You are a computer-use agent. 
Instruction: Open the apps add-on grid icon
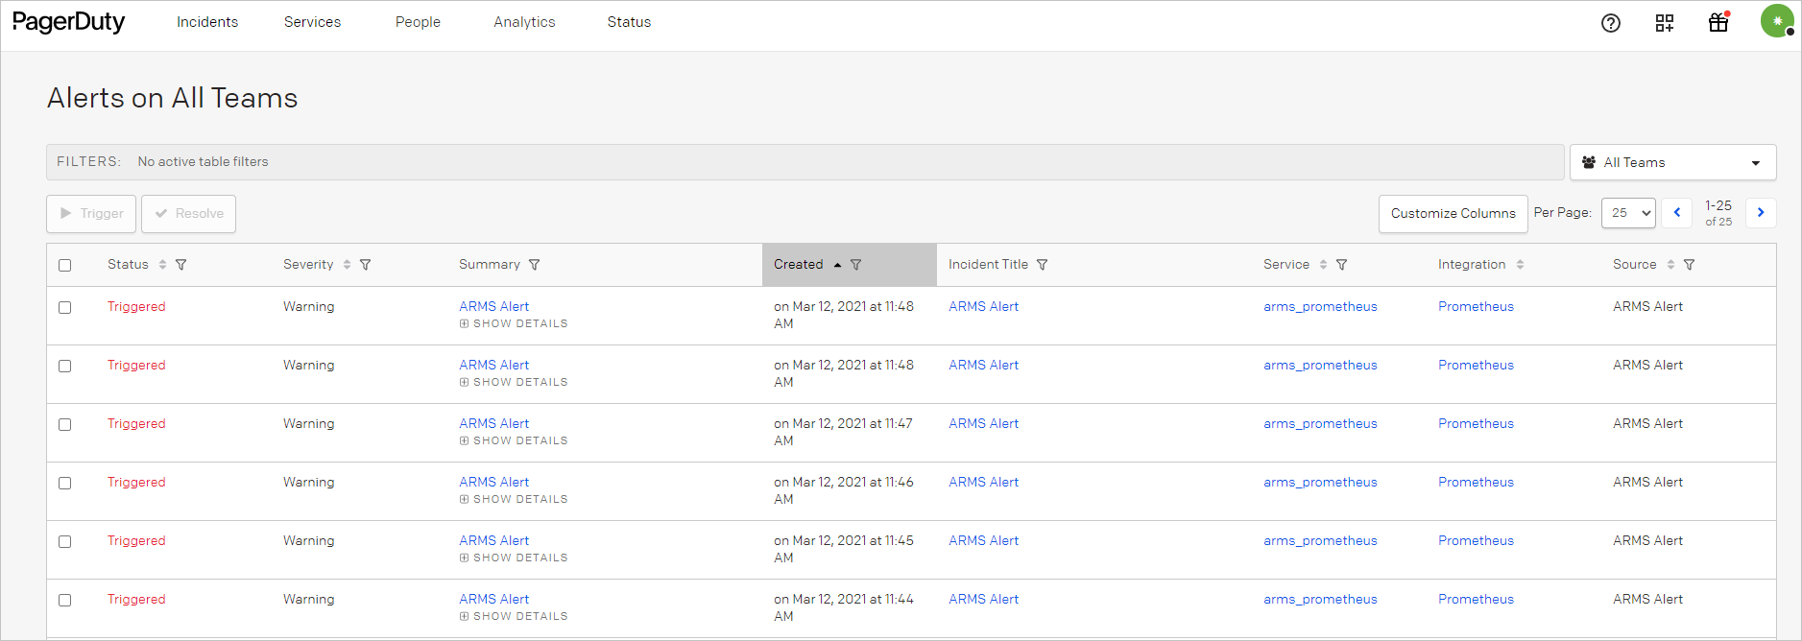[x=1665, y=23]
